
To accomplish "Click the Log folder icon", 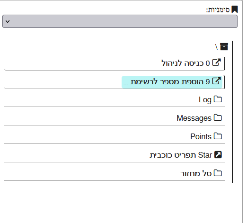I will tap(218, 99).
